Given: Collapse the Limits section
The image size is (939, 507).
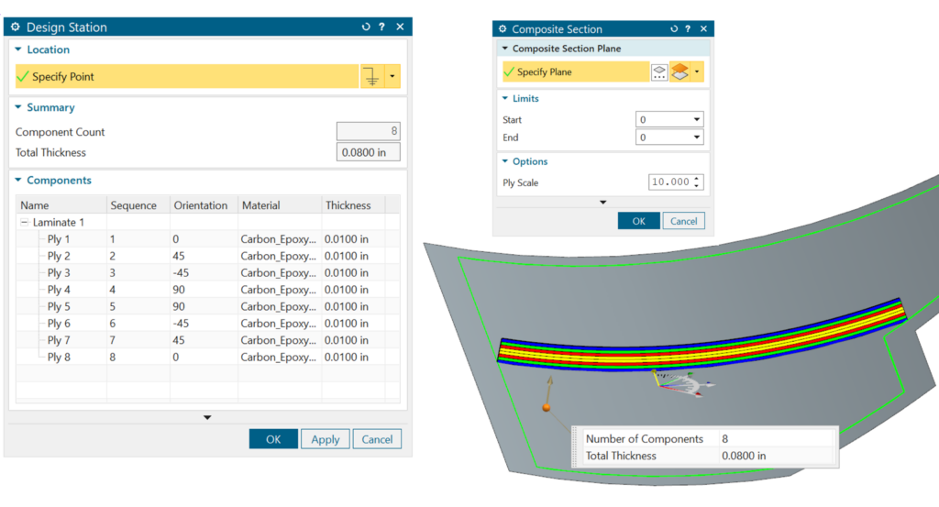Looking at the screenshot, I should tap(504, 99).
